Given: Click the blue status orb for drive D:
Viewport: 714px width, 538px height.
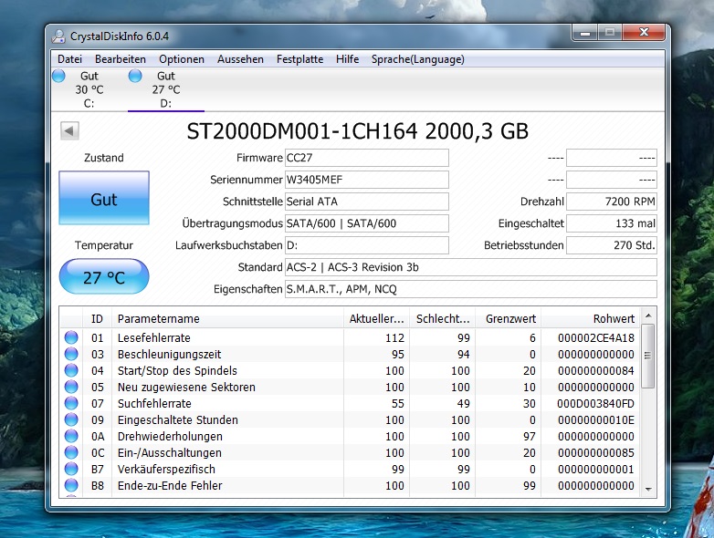Looking at the screenshot, I should (x=135, y=76).
